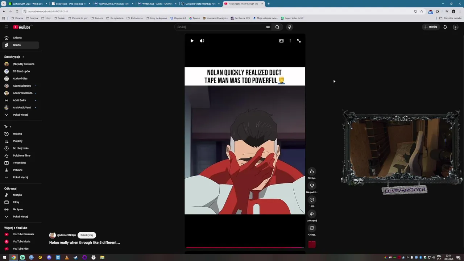Open the Windows Start menu
Image resolution: width=464 pixels, height=261 pixels.
pyautogui.click(x=4, y=257)
